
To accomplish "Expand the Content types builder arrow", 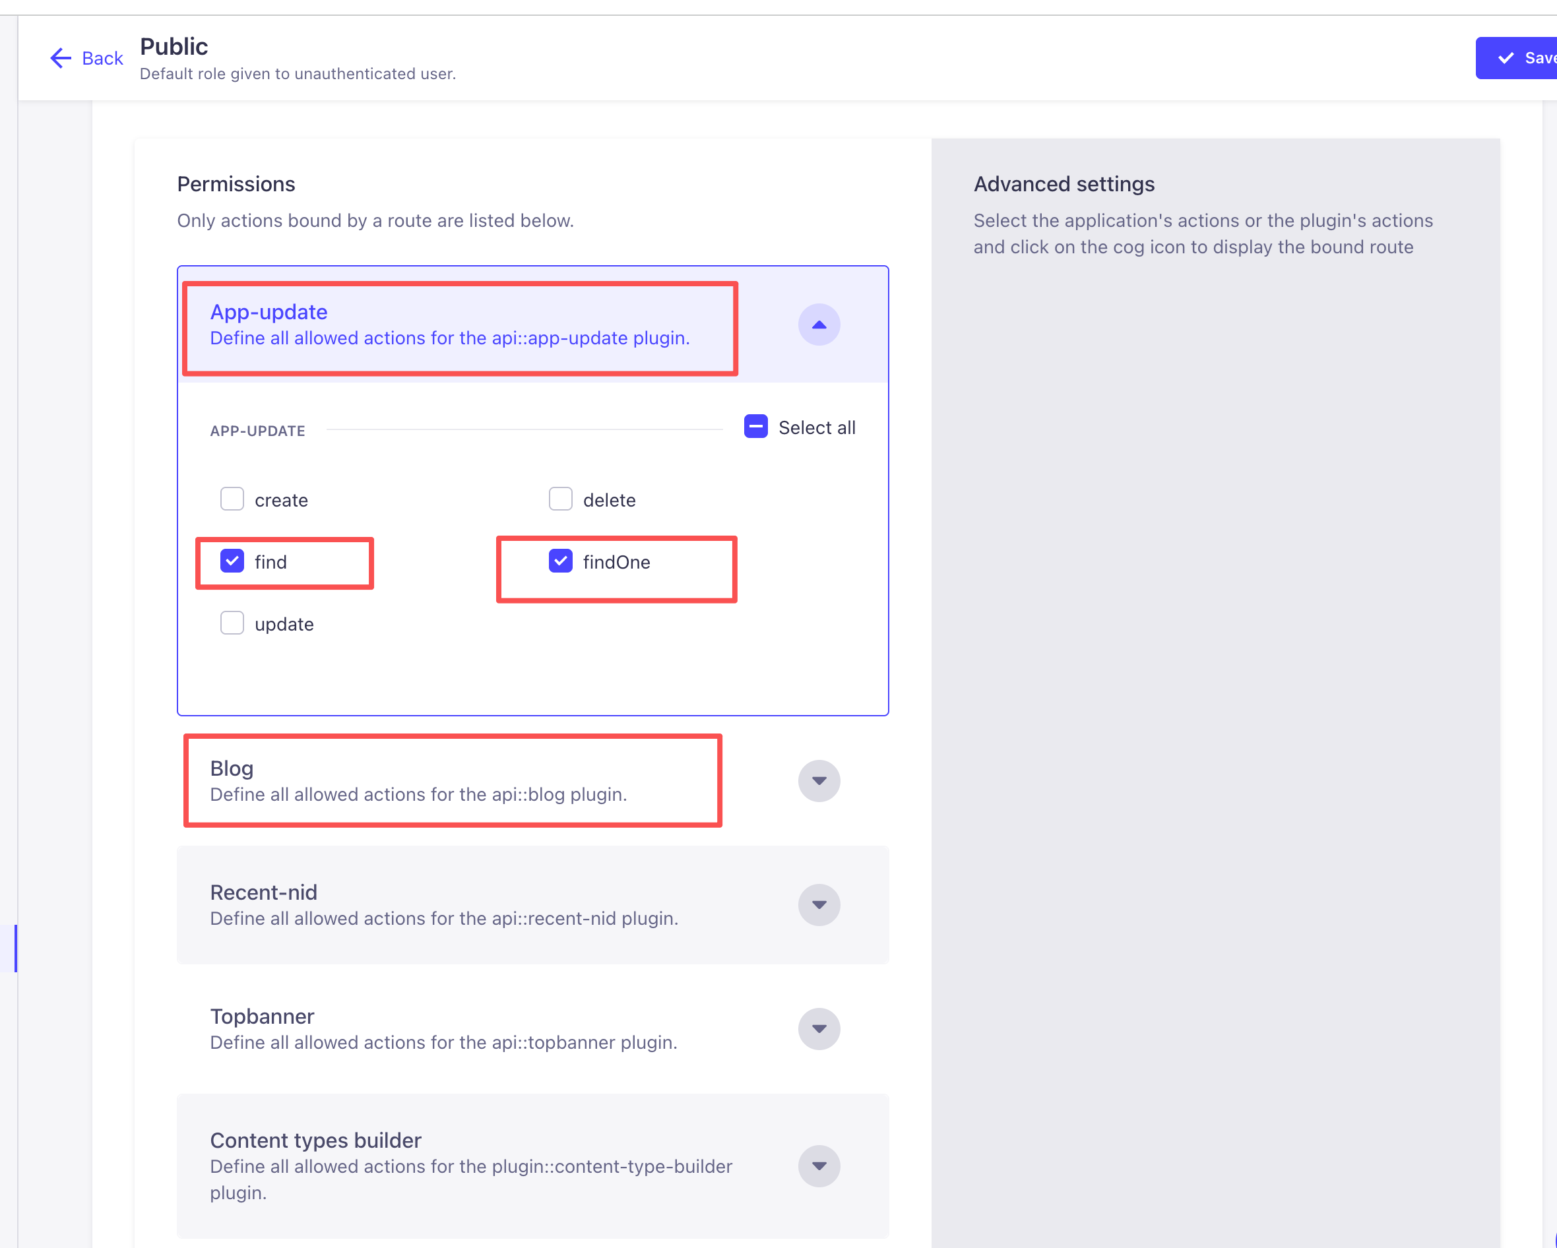I will point(818,1166).
